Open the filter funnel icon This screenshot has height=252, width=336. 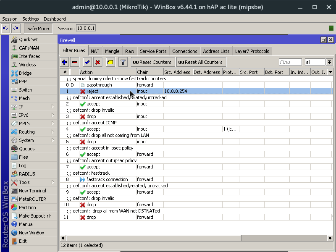pyautogui.click(x=123, y=62)
